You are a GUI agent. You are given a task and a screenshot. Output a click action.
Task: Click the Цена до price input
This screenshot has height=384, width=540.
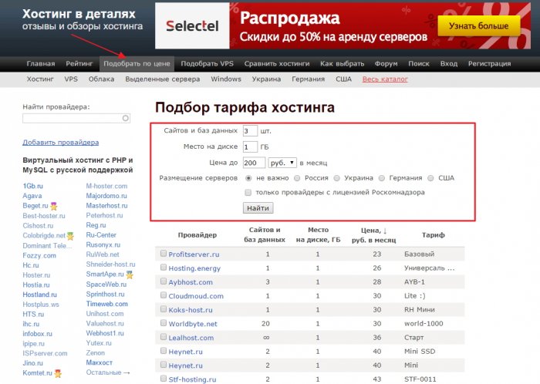[x=254, y=163]
